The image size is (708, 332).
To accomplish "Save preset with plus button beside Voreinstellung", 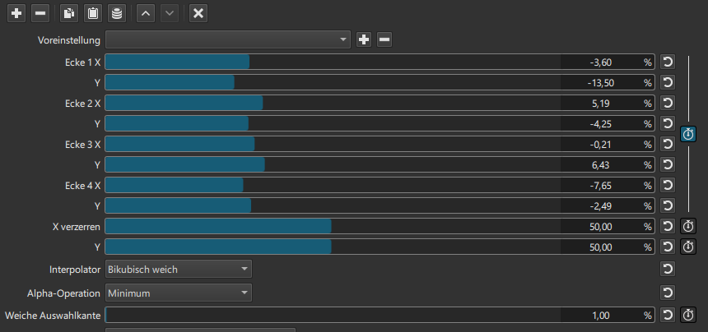I will click(x=364, y=39).
